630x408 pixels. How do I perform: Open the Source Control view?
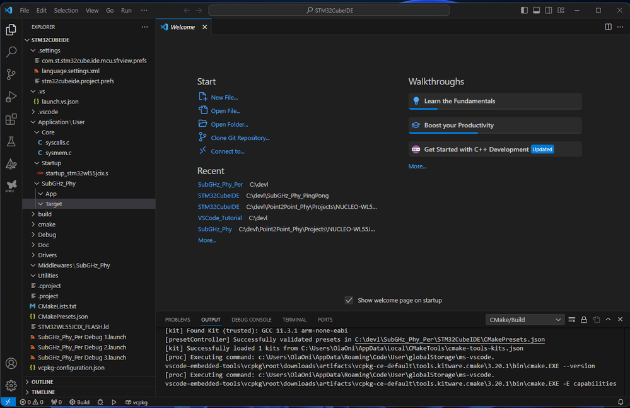point(11,74)
